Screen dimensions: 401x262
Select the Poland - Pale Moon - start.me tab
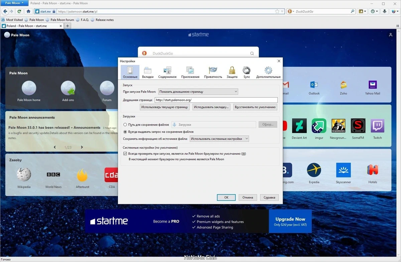point(32,26)
